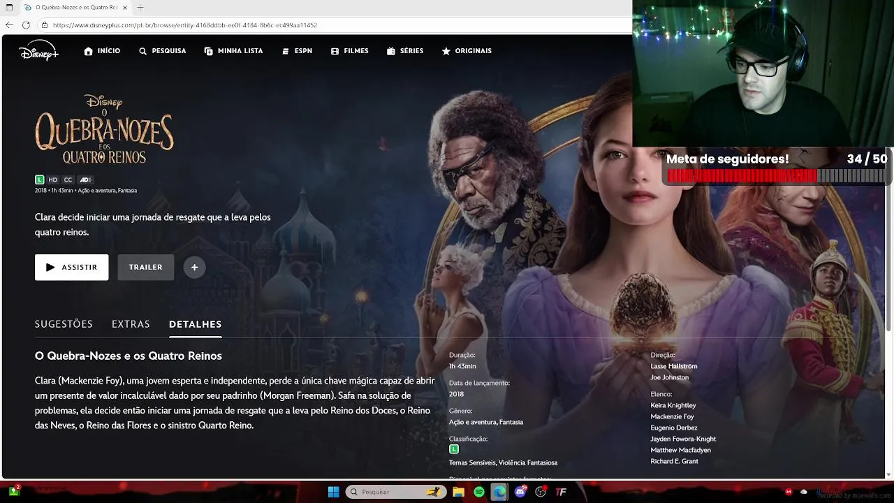Click Assistir to play the movie
Viewport: 894px width, 503px height.
pyautogui.click(x=71, y=267)
